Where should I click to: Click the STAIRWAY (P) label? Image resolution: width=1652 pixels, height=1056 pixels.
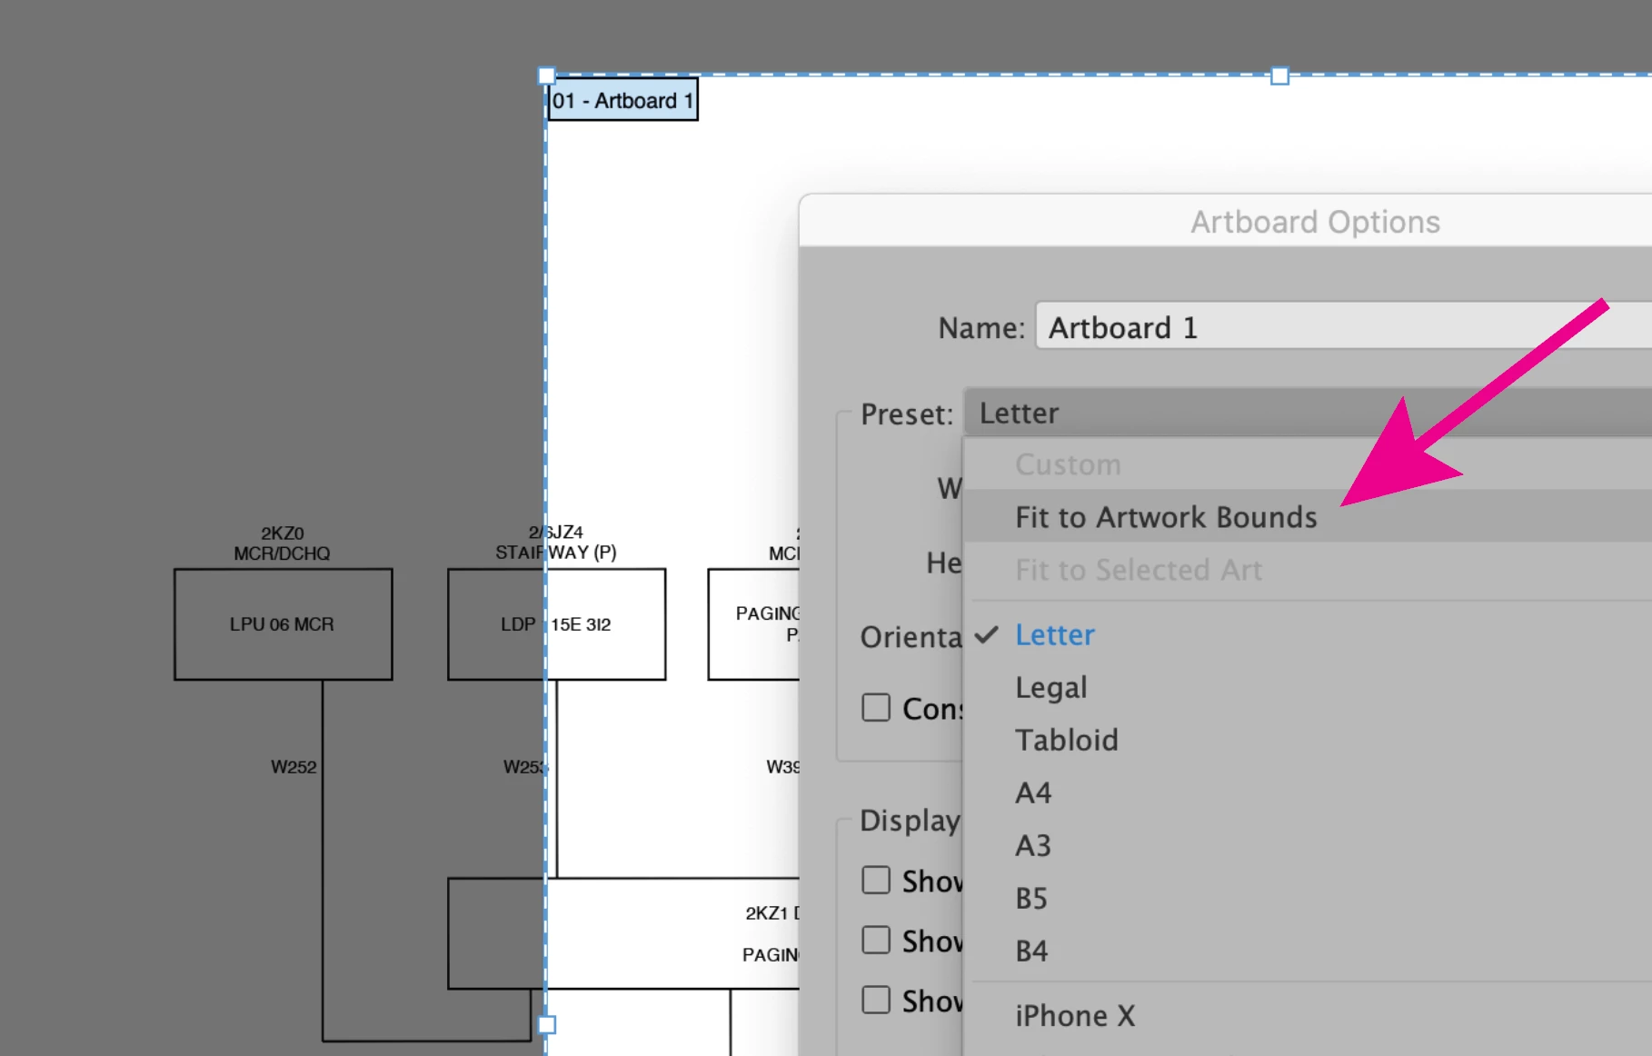click(x=556, y=552)
